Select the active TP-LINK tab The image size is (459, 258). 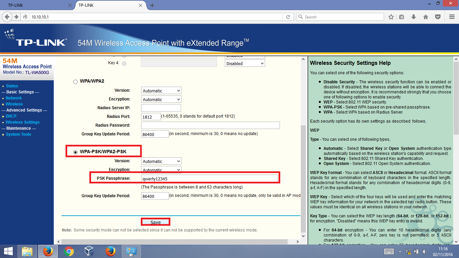[107, 5]
